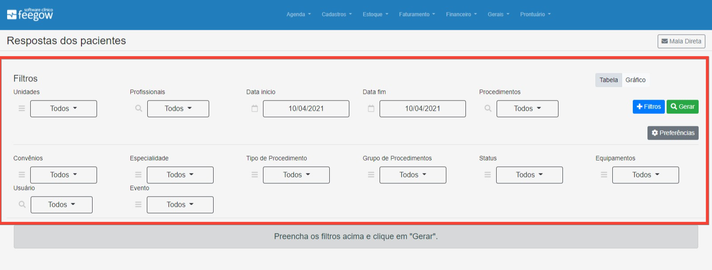
Task: Click the search icon beside Procedimentos
Action: 488,109
